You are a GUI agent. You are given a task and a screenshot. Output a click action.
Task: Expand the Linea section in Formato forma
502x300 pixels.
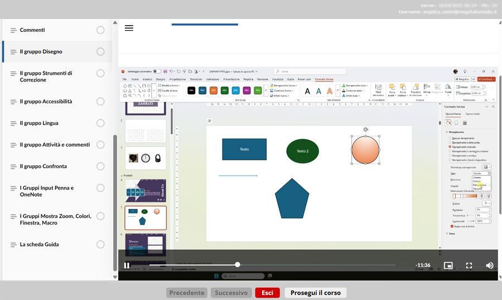click(x=447, y=234)
